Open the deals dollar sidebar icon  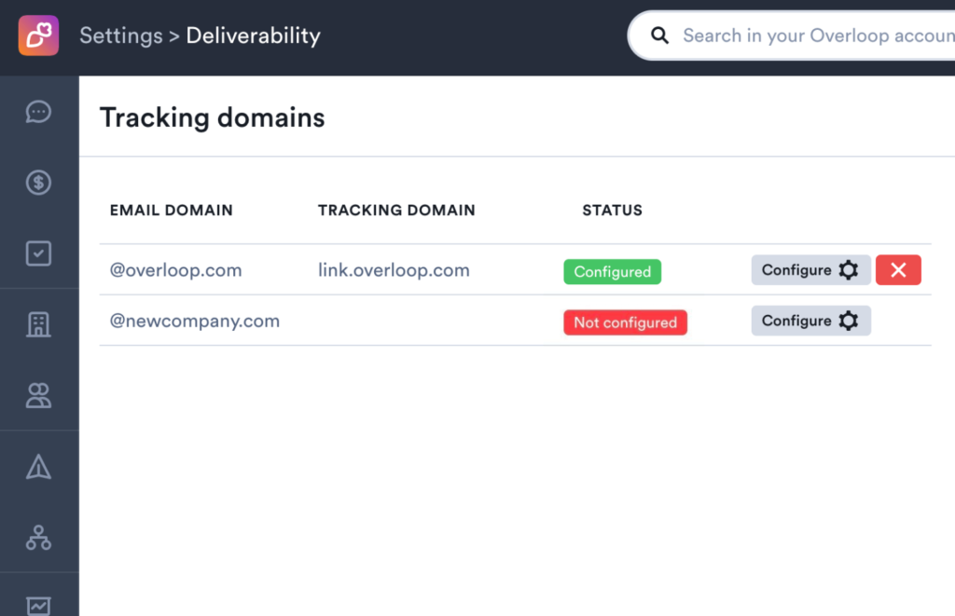pos(38,183)
